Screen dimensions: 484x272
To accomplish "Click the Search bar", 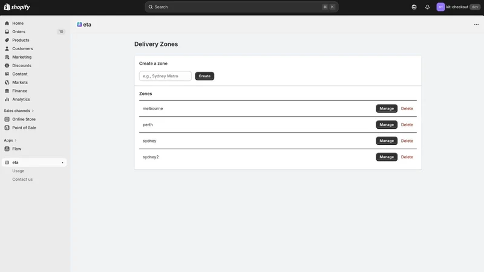I will coord(241,7).
